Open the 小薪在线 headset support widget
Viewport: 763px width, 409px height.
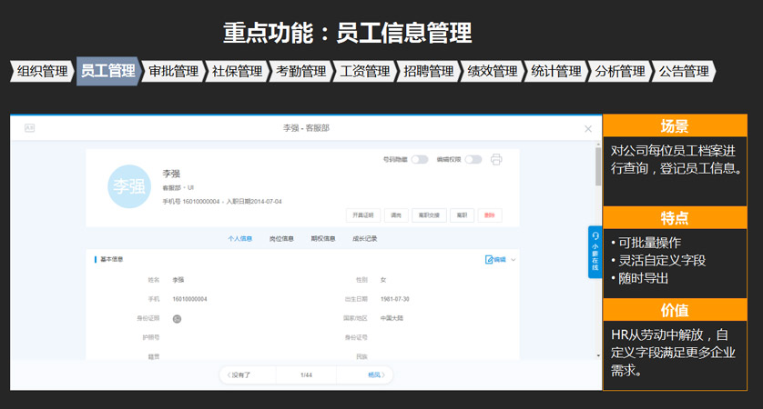click(595, 251)
